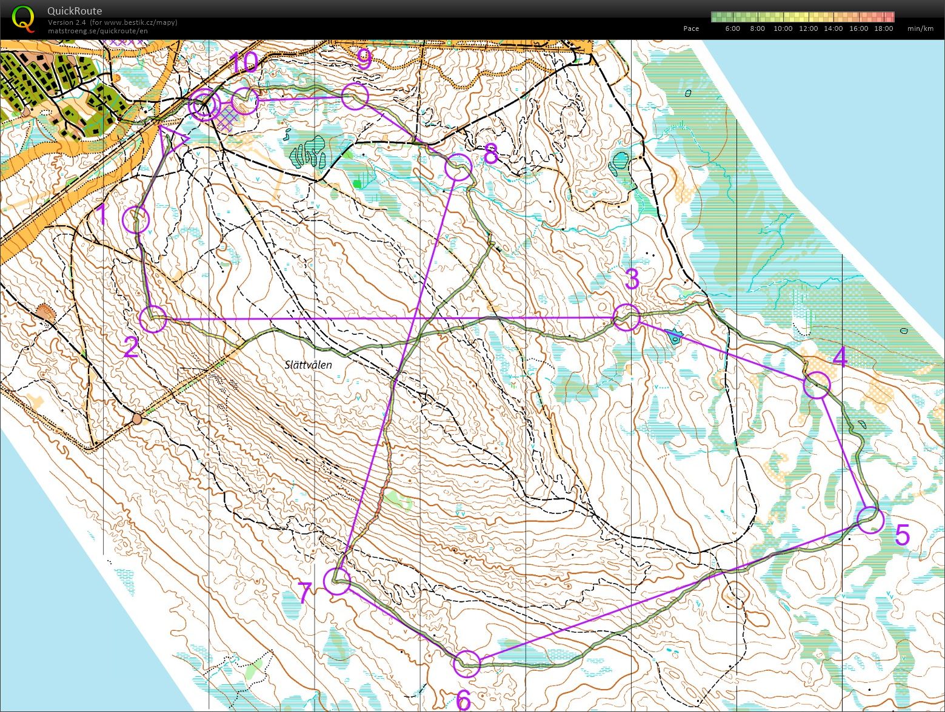Click control circle 8 on the map
Viewport: 945px width, 712px height.
(x=458, y=167)
